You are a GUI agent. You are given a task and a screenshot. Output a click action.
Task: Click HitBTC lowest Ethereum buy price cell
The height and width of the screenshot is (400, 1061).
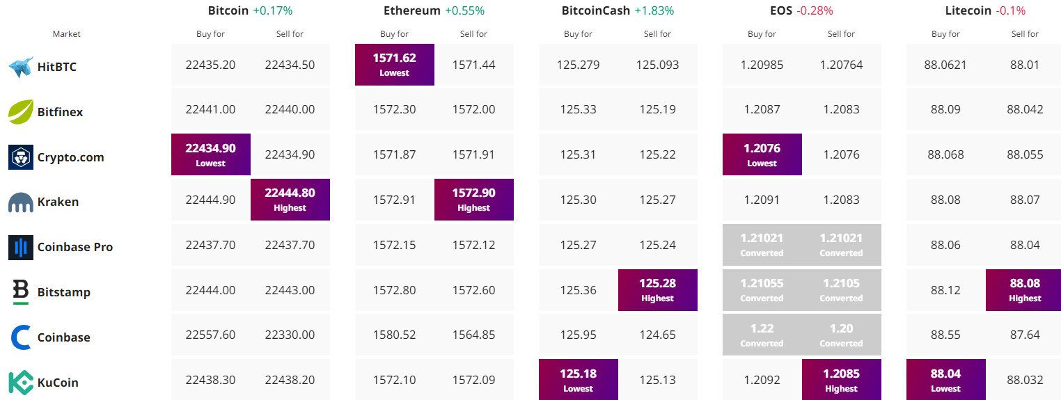point(395,65)
